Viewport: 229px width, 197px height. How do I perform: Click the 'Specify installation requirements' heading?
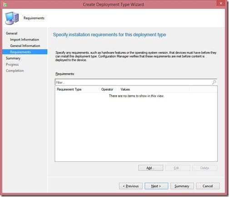coord(110,35)
